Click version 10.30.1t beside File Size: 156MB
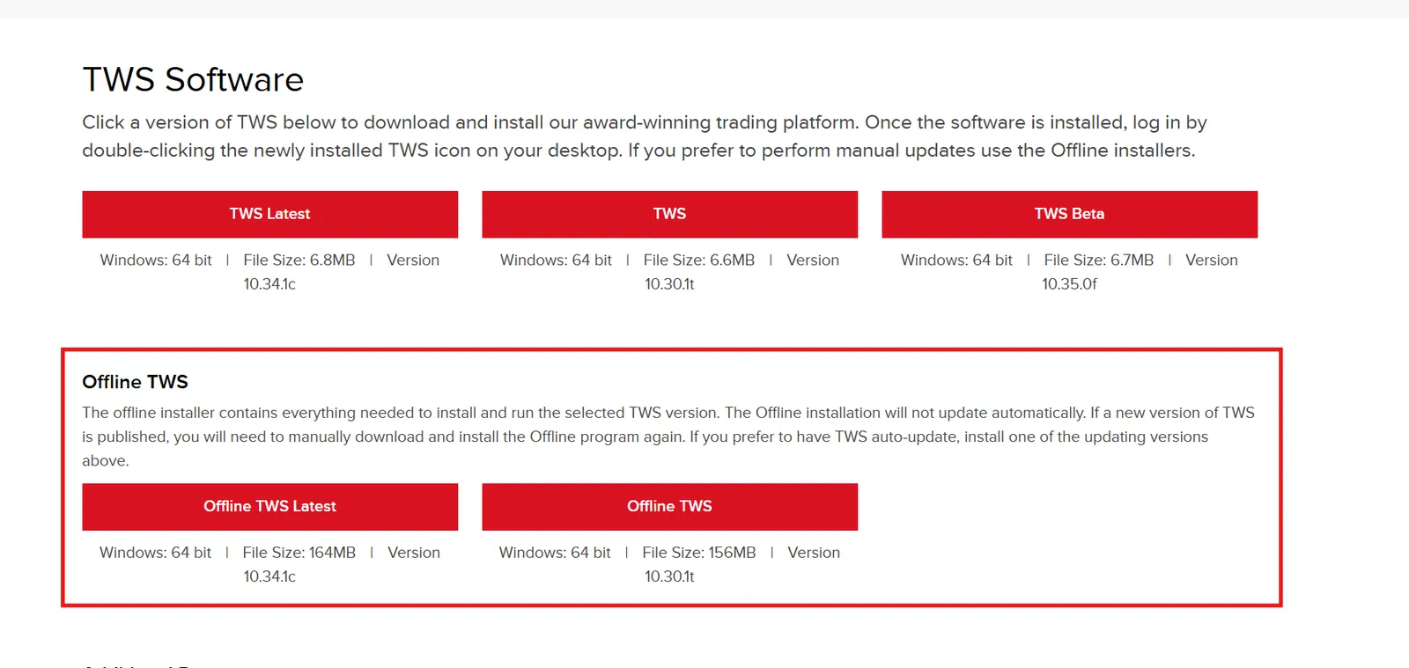Image resolution: width=1409 pixels, height=668 pixels. [x=669, y=576]
